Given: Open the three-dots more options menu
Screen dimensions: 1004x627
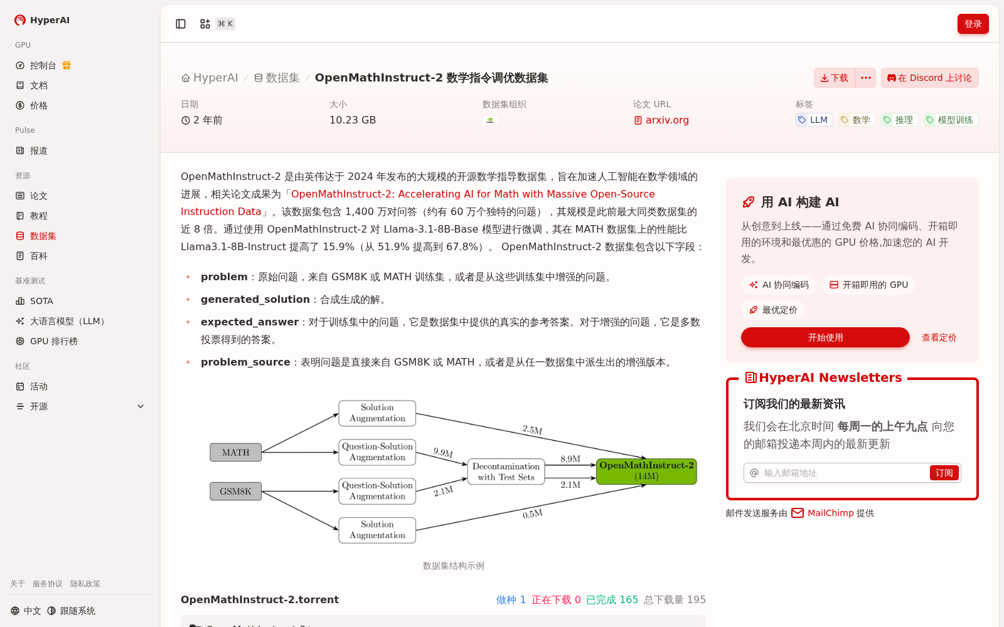Looking at the screenshot, I should click(866, 78).
